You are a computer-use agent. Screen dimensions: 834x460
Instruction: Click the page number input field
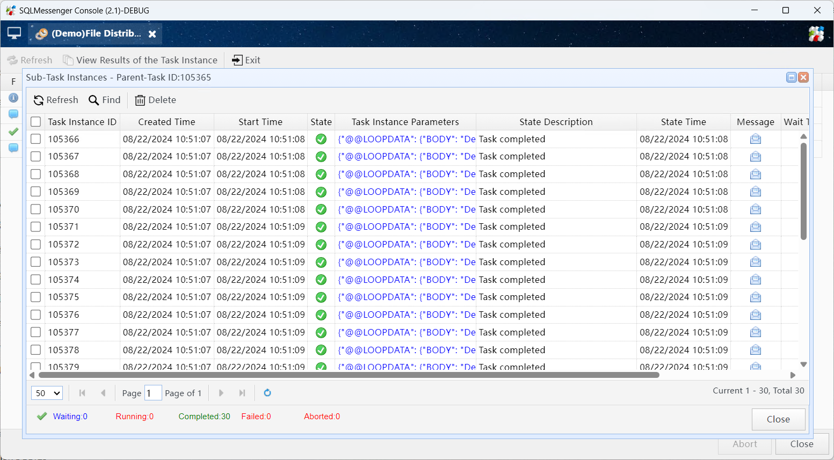pos(153,393)
